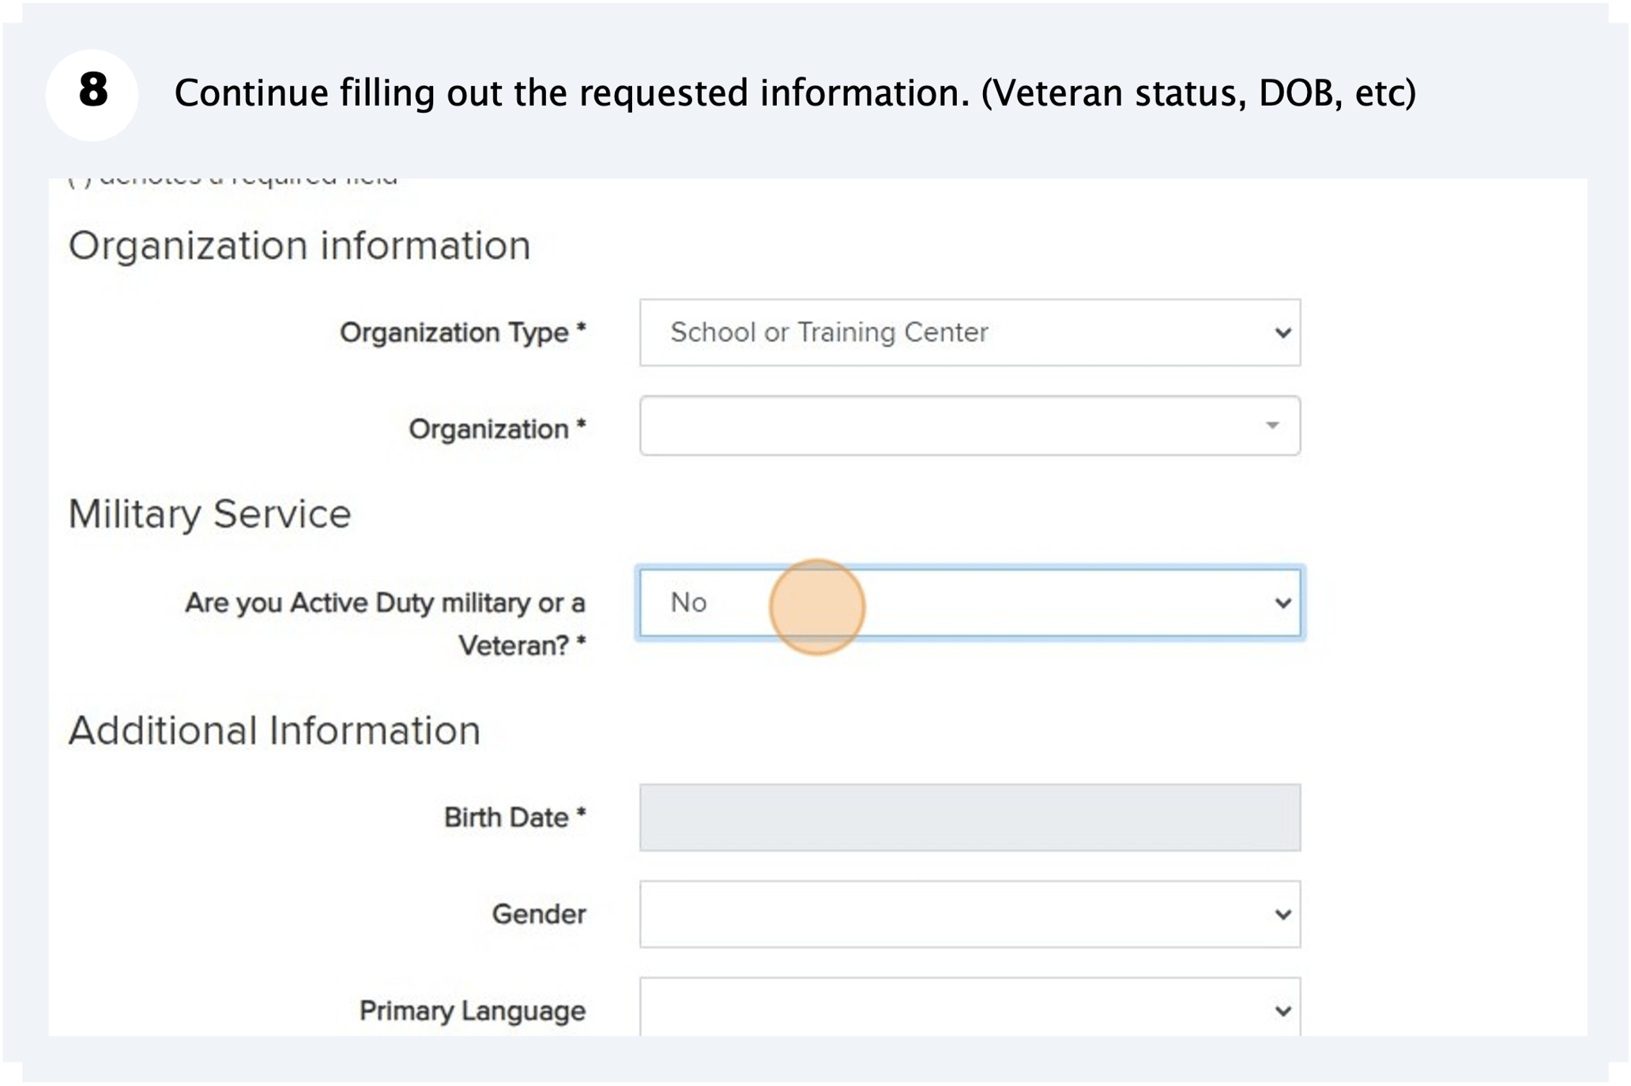Select the 'No' value in the veteran dropdown

click(689, 603)
